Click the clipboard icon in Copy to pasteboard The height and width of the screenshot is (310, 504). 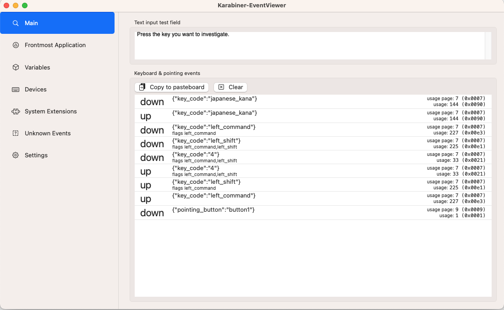click(x=142, y=87)
